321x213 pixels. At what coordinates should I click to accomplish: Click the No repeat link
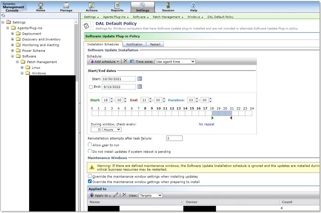click(206, 124)
